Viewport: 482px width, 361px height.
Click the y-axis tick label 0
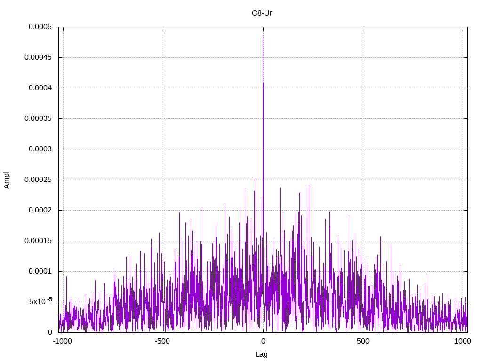(50, 332)
